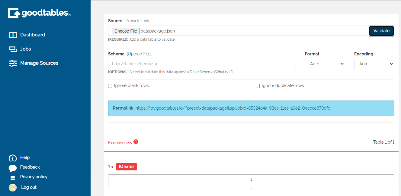Focus the Schema URL input field
This screenshot has width=401, height=196.
click(x=202, y=64)
